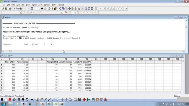Viewport: 189px width, 106px height.
Task: Click the Session Window toolbar icon
Action: click(x=86, y=9)
